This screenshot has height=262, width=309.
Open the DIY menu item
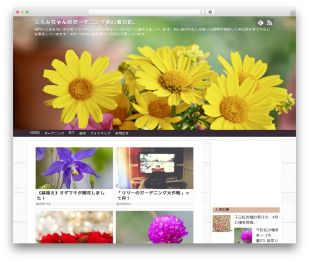[x=72, y=133]
